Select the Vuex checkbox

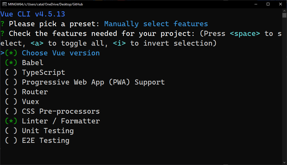click(x=11, y=102)
